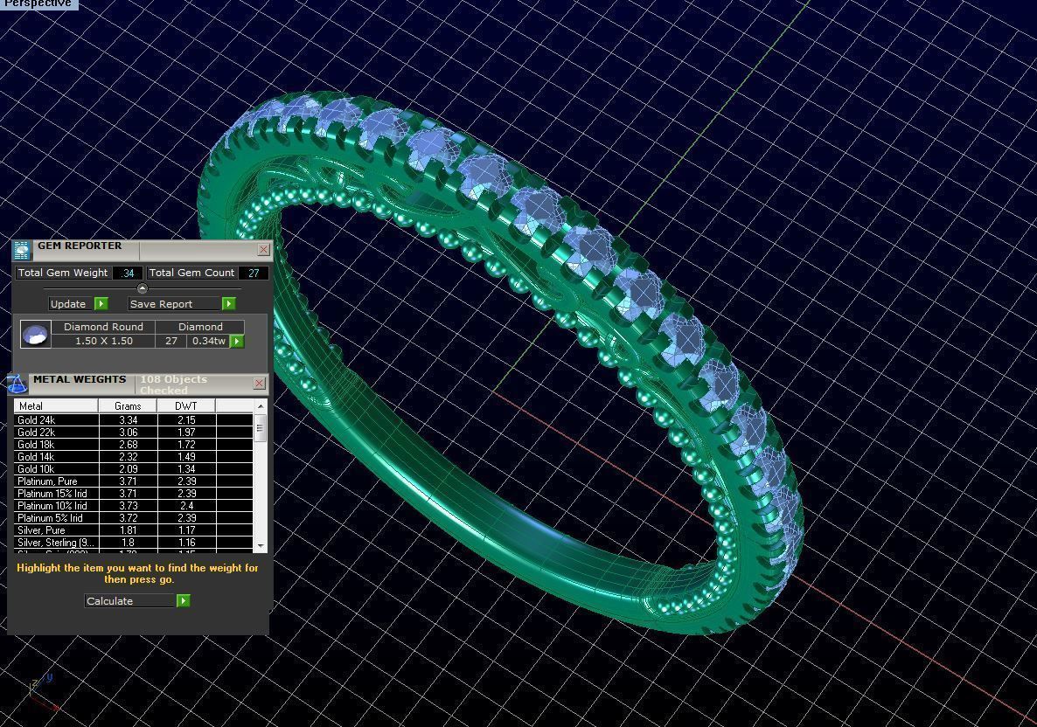Click the green arrow beside Calculate
1037x727 pixels.
click(184, 600)
